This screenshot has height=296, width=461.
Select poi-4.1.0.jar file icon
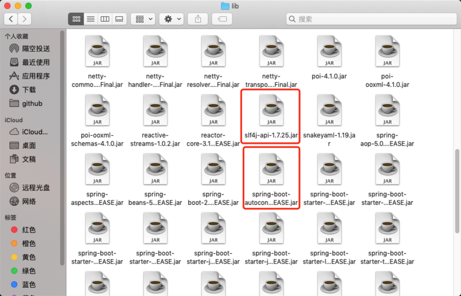coord(329,51)
